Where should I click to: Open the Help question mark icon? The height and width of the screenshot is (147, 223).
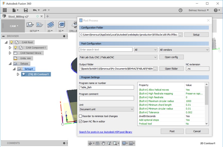coord(216,10)
